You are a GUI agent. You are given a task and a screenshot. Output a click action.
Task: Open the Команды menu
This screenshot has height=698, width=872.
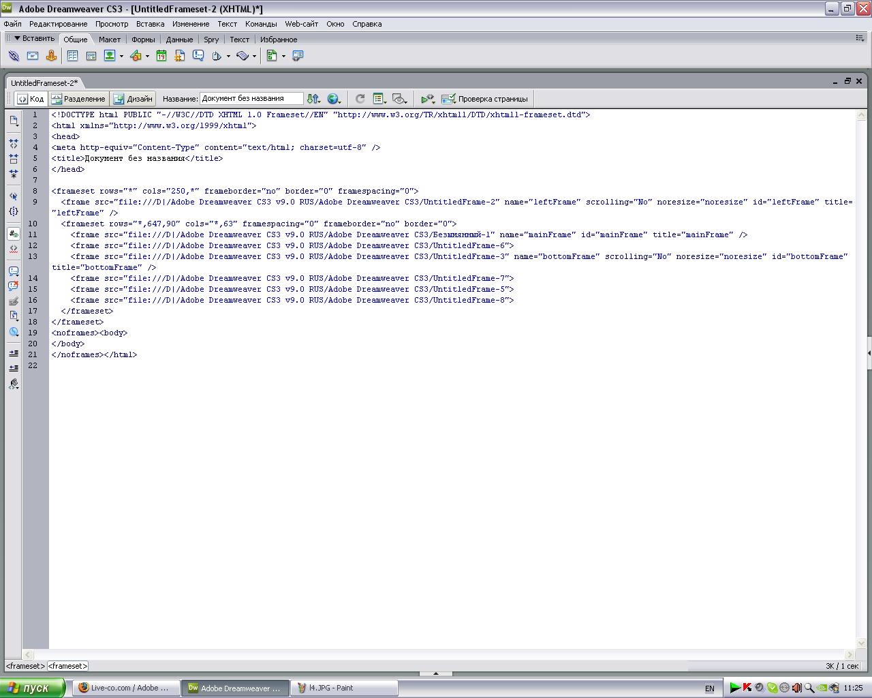260,24
